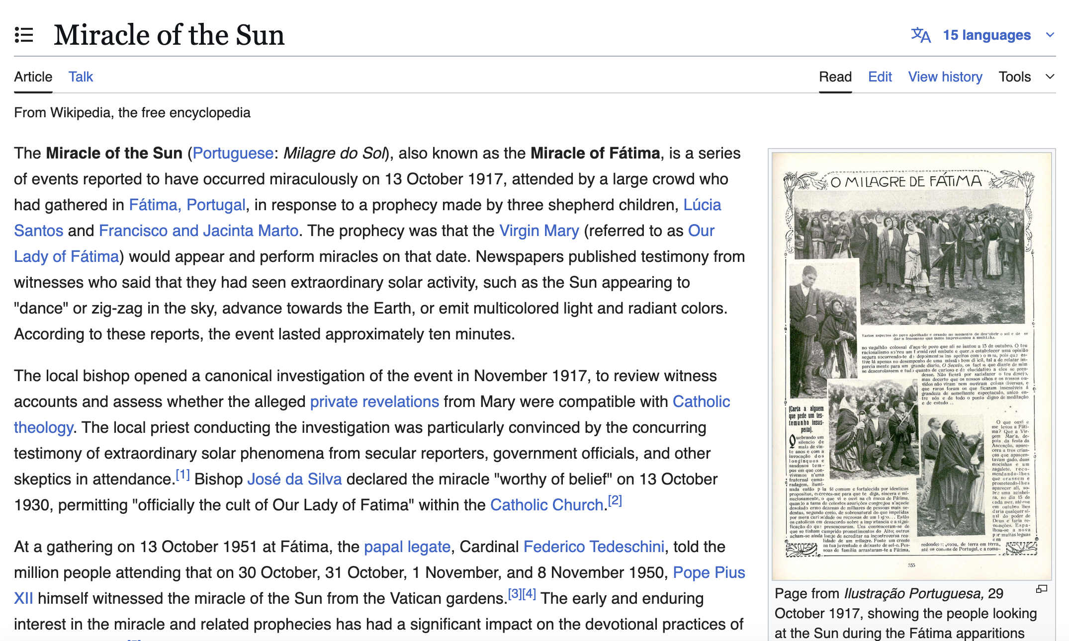The height and width of the screenshot is (641, 1069).
Task: Expand the 15 languages dropdown
Action: (986, 35)
